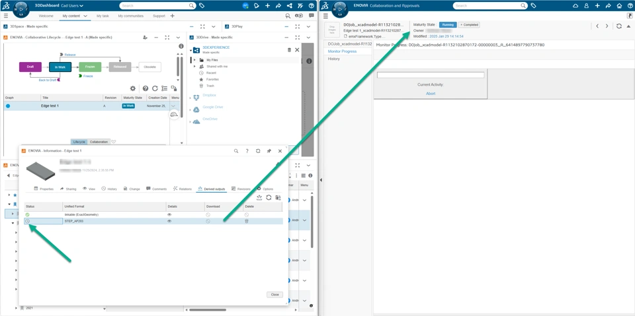Delete the STEP_AP203 derived output via its trash icon

pos(247,221)
